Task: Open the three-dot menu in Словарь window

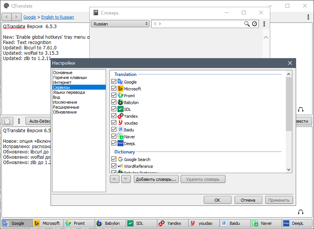Action: [264, 24]
